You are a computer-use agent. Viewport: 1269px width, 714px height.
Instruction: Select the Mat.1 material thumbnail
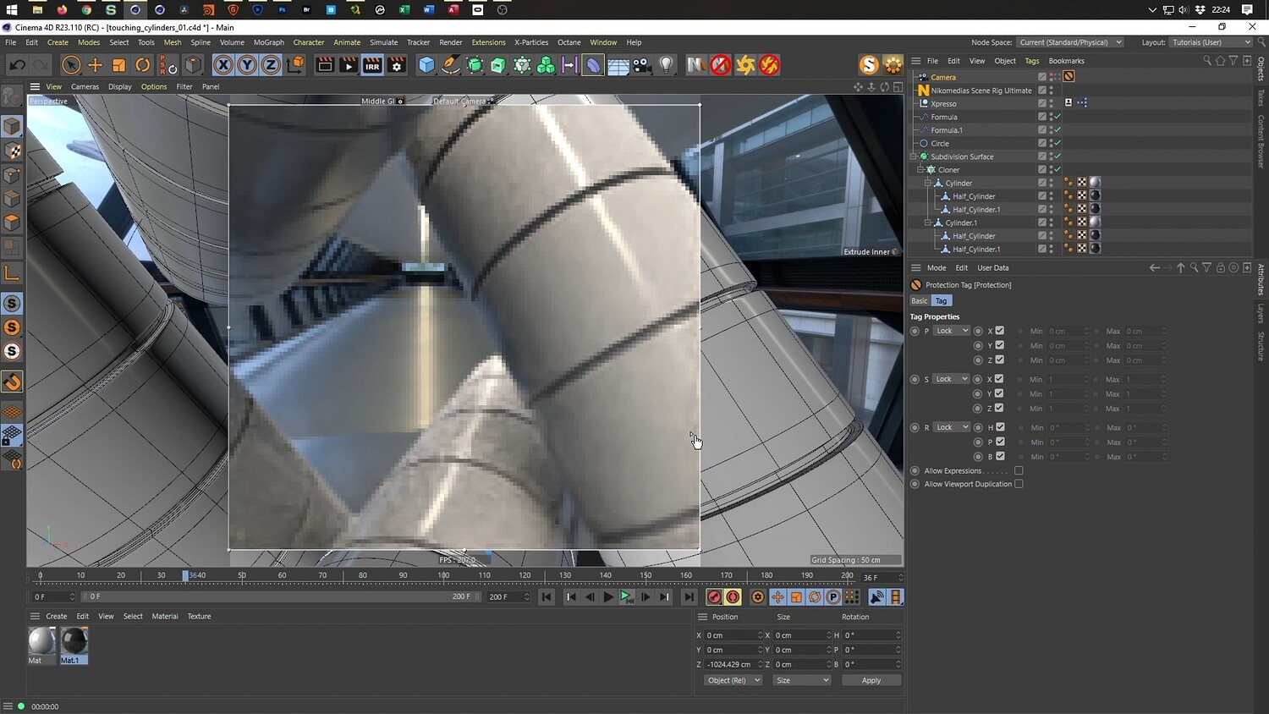click(x=74, y=641)
